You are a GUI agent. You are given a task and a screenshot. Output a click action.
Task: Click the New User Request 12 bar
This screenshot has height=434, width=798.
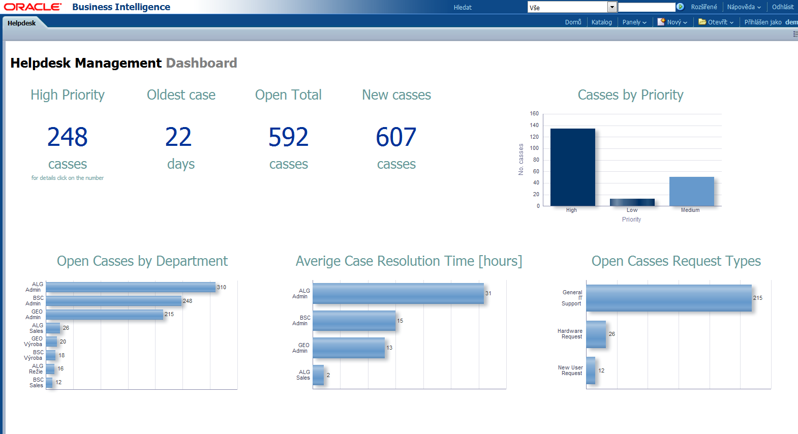pyautogui.click(x=591, y=370)
